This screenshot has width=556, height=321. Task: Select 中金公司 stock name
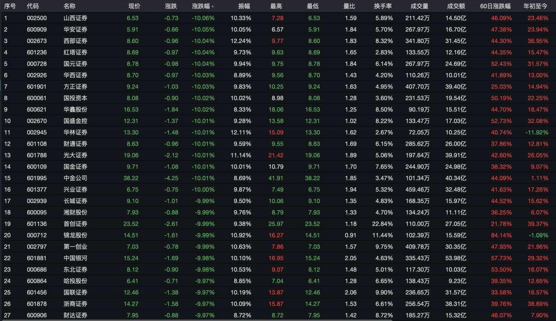(75, 178)
